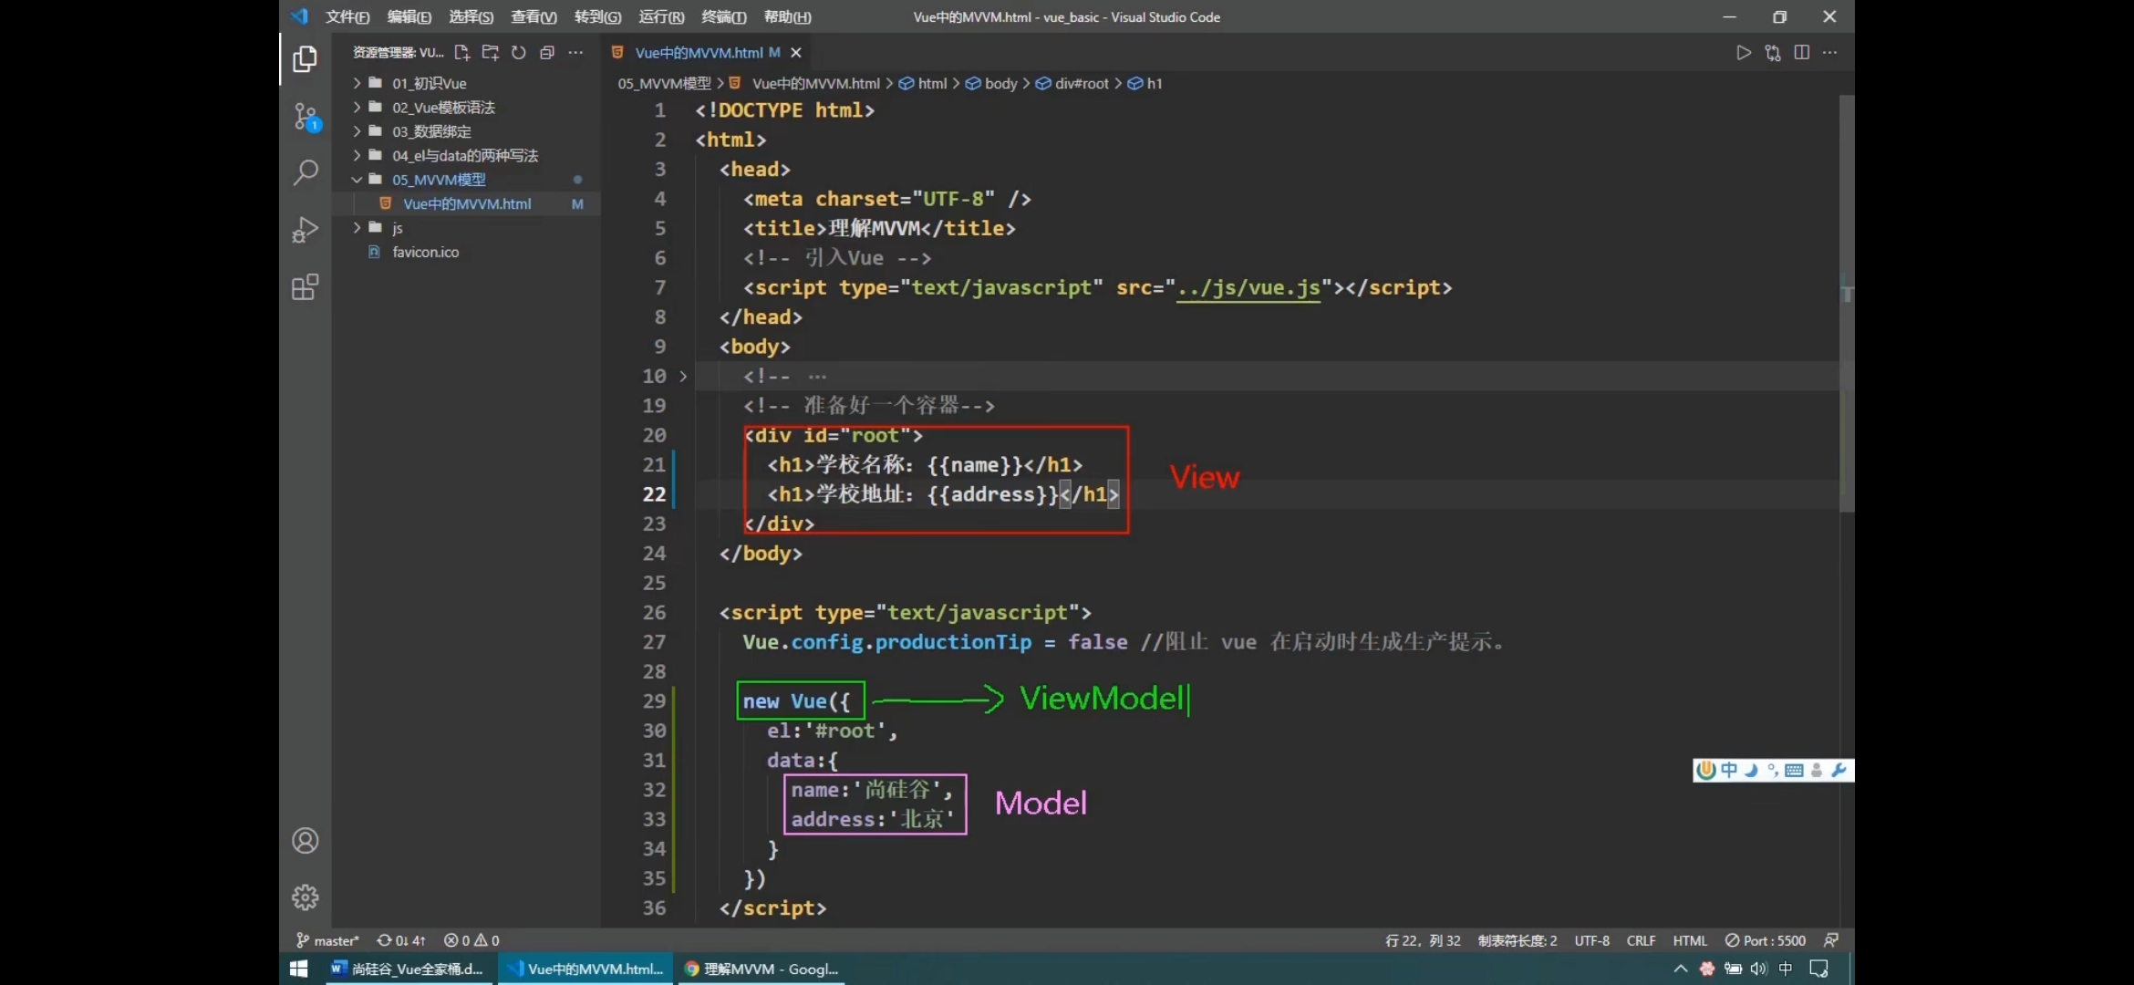Toggle Live Server Port 5500
Viewport: 2134px width, 985px height.
(1765, 940)
